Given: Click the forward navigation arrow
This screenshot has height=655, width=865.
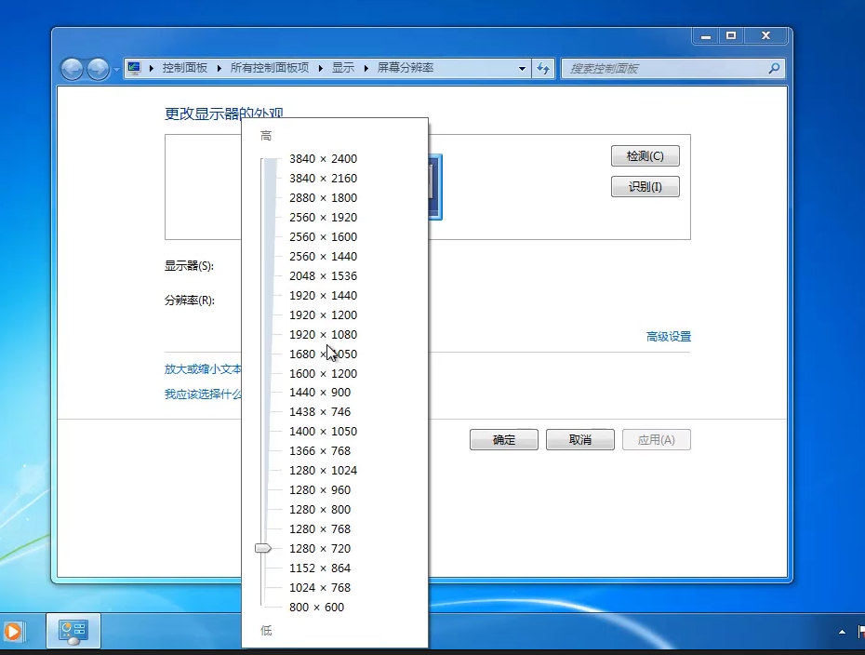Looking at the screenshot, I should (98, 68).
